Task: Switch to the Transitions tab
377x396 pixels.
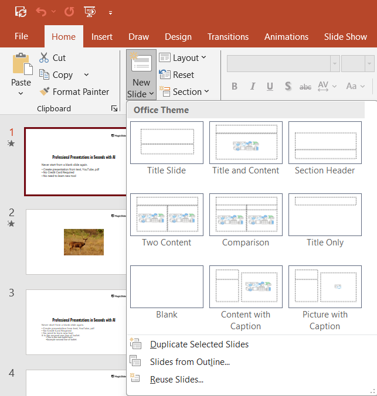Action: click(x=228, y=36)
